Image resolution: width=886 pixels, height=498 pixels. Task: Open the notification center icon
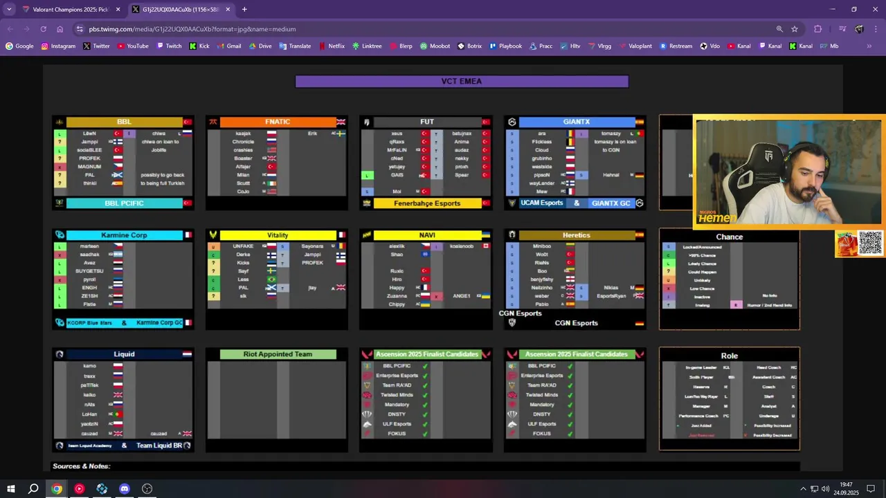tap(871, 489)
